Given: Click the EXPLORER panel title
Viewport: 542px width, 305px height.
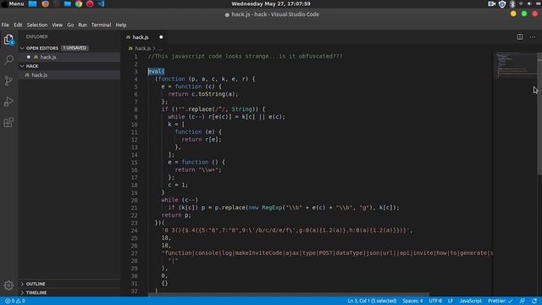Looking at the screenshot, I should [36, 36].
